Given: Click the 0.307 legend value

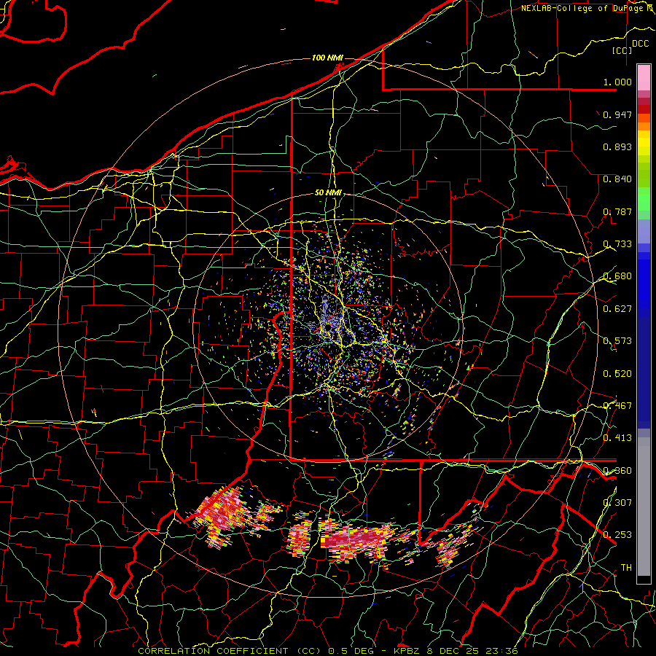Looking at the screenshot, I should (617, 503).
